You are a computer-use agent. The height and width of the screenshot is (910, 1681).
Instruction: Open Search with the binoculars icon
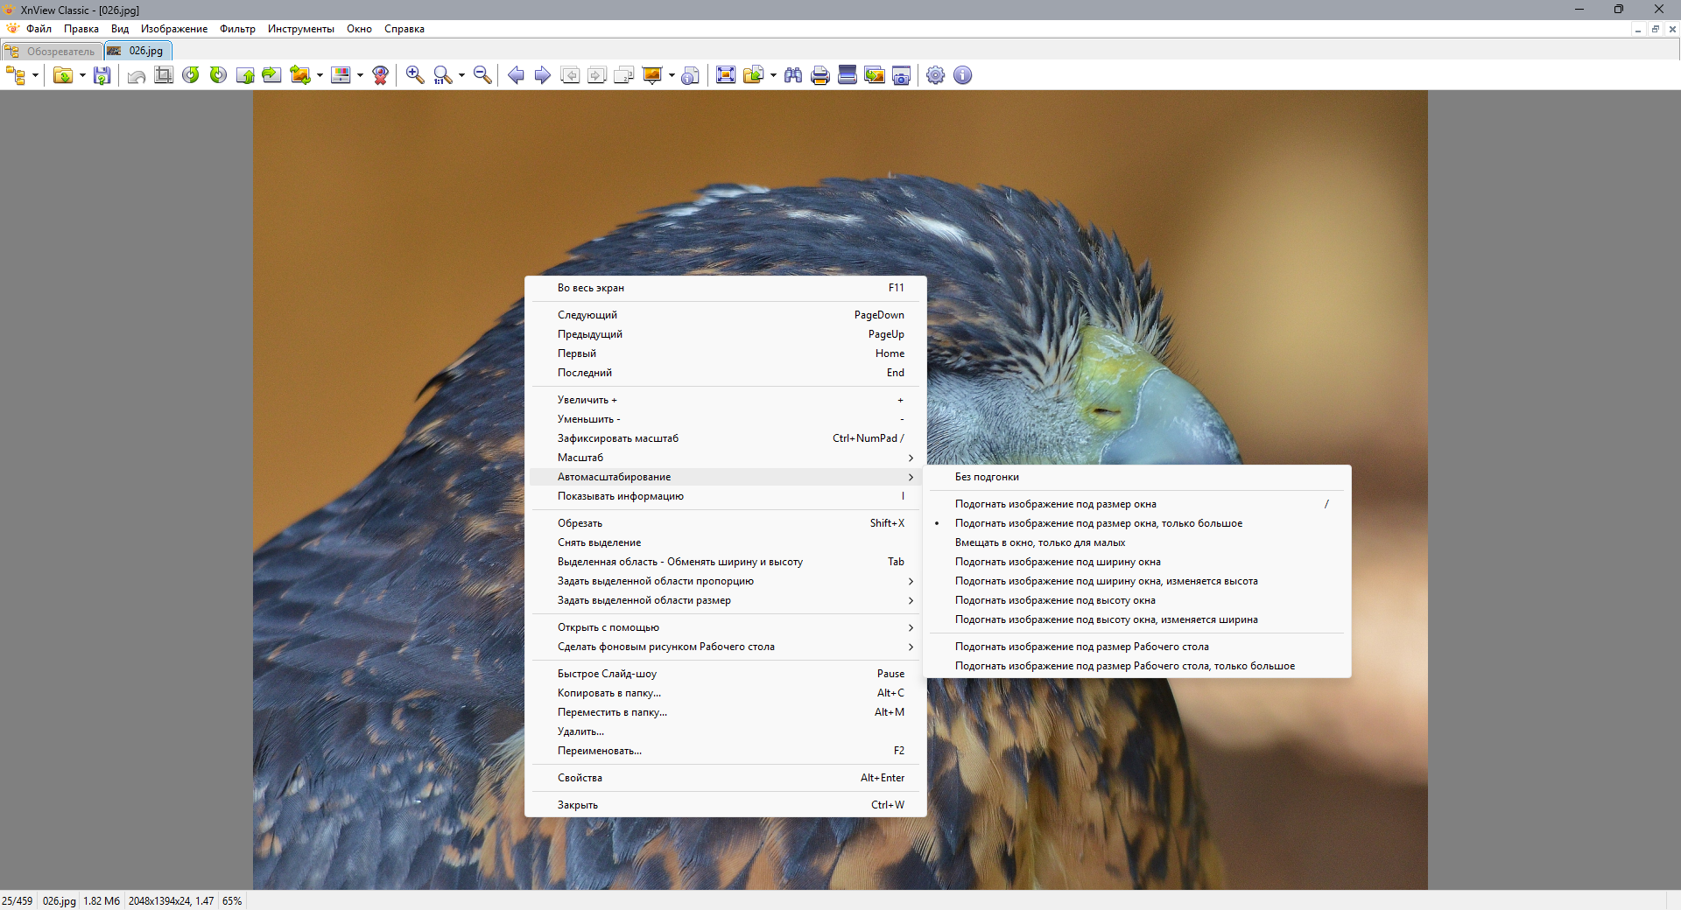(793, 76)
